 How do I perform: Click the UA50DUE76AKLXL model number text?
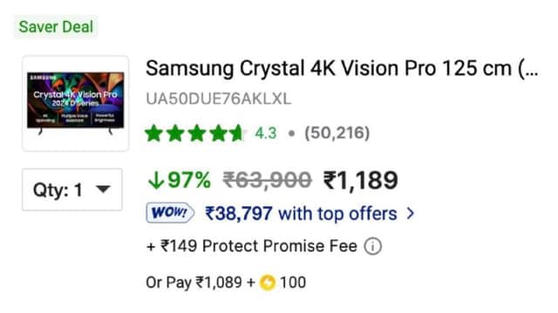coord(219,98)
